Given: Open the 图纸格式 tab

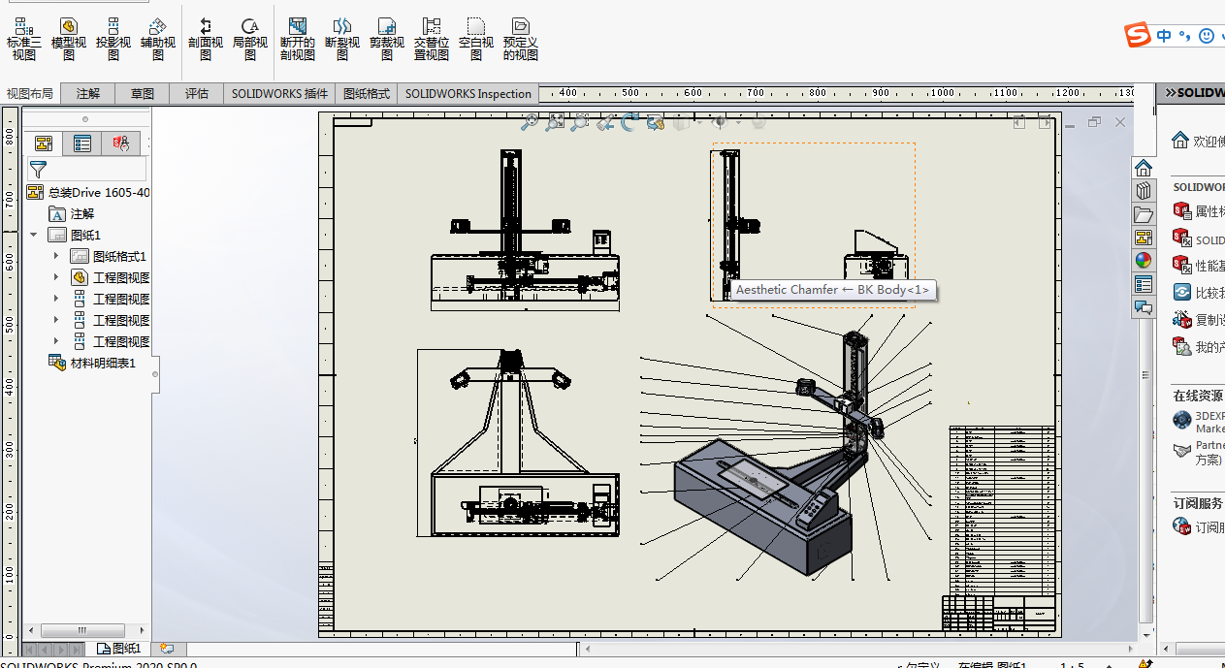Looking at the screenshot, I should click(x=367, y=94).
